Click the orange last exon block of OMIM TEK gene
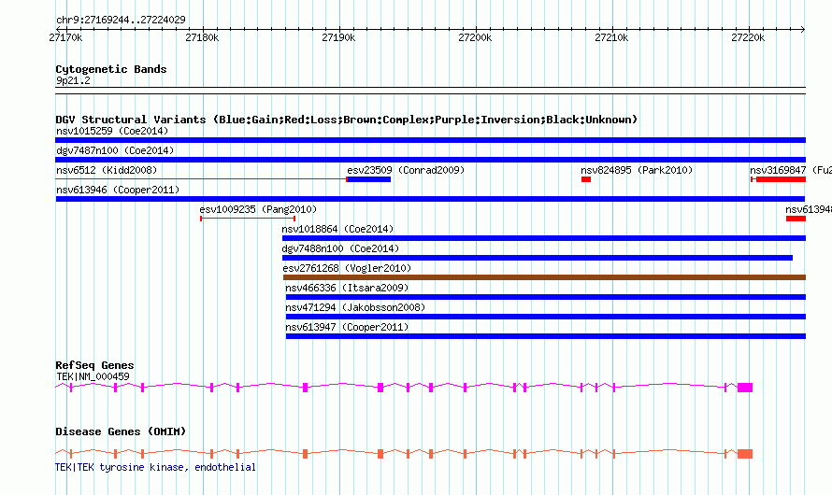832x495 pixels. pos(745,454)
